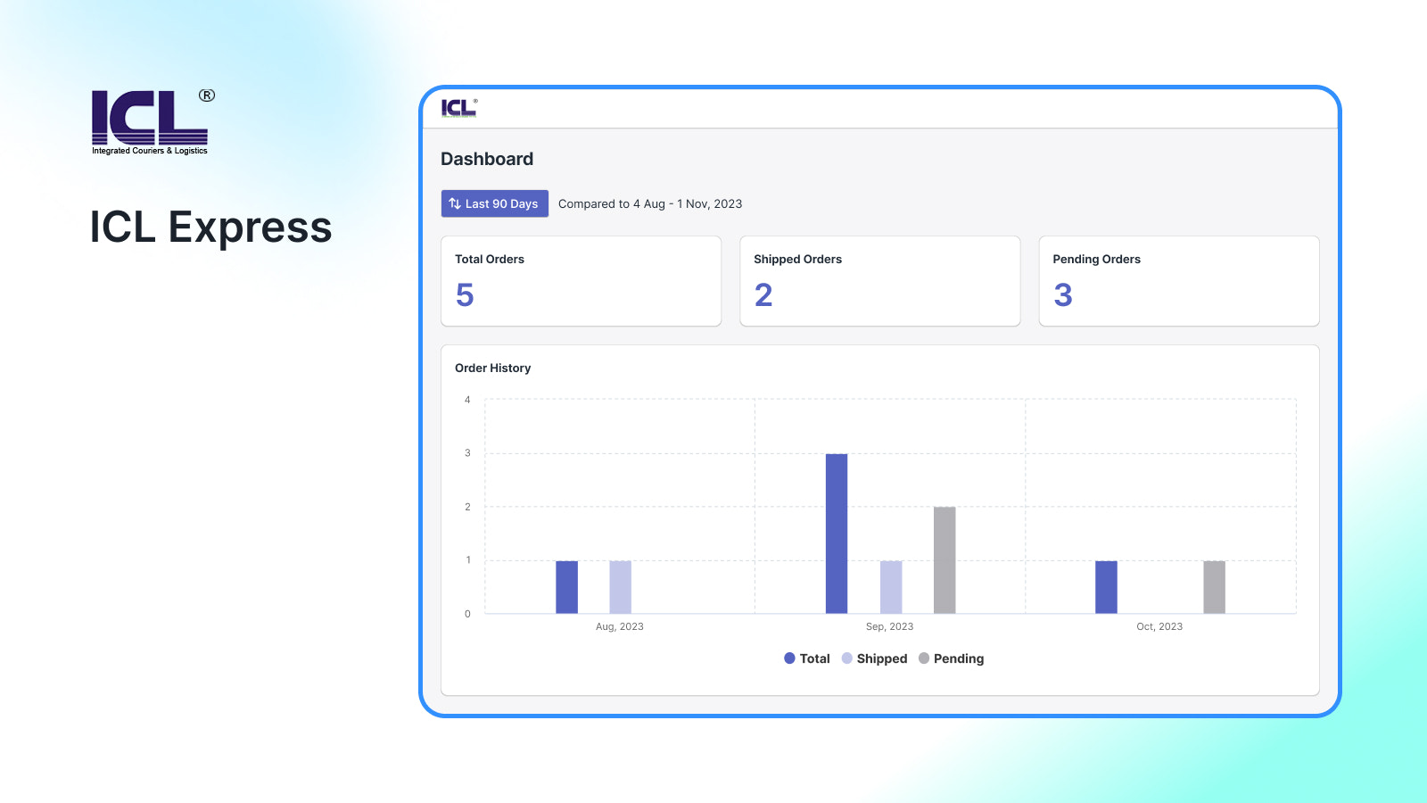Click the Order History title
Image resolution: width=1427 pixels, height=803 pixels.
492,368
